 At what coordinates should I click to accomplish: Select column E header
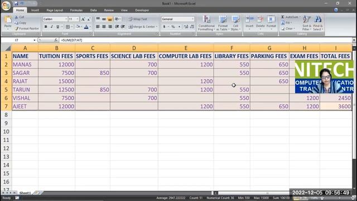pos(186,48)
